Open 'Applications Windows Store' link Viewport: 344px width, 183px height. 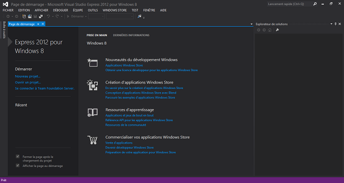124,66
